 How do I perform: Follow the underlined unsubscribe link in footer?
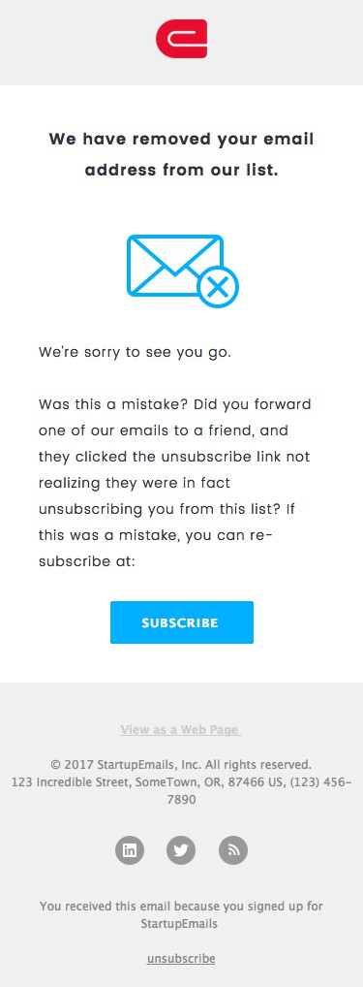[x=181, y=959]
